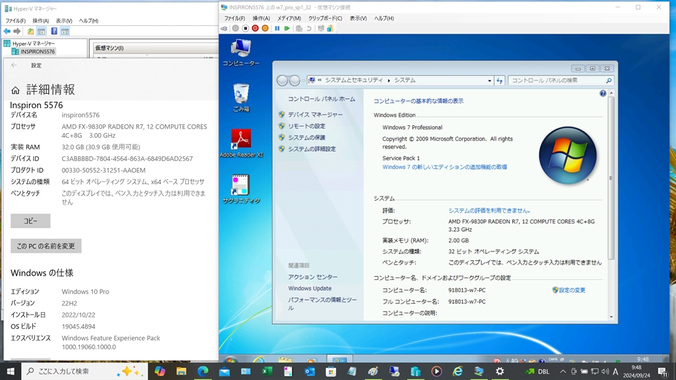
Task: Open リモートの設定 link
Action: (x=306, y=126)
